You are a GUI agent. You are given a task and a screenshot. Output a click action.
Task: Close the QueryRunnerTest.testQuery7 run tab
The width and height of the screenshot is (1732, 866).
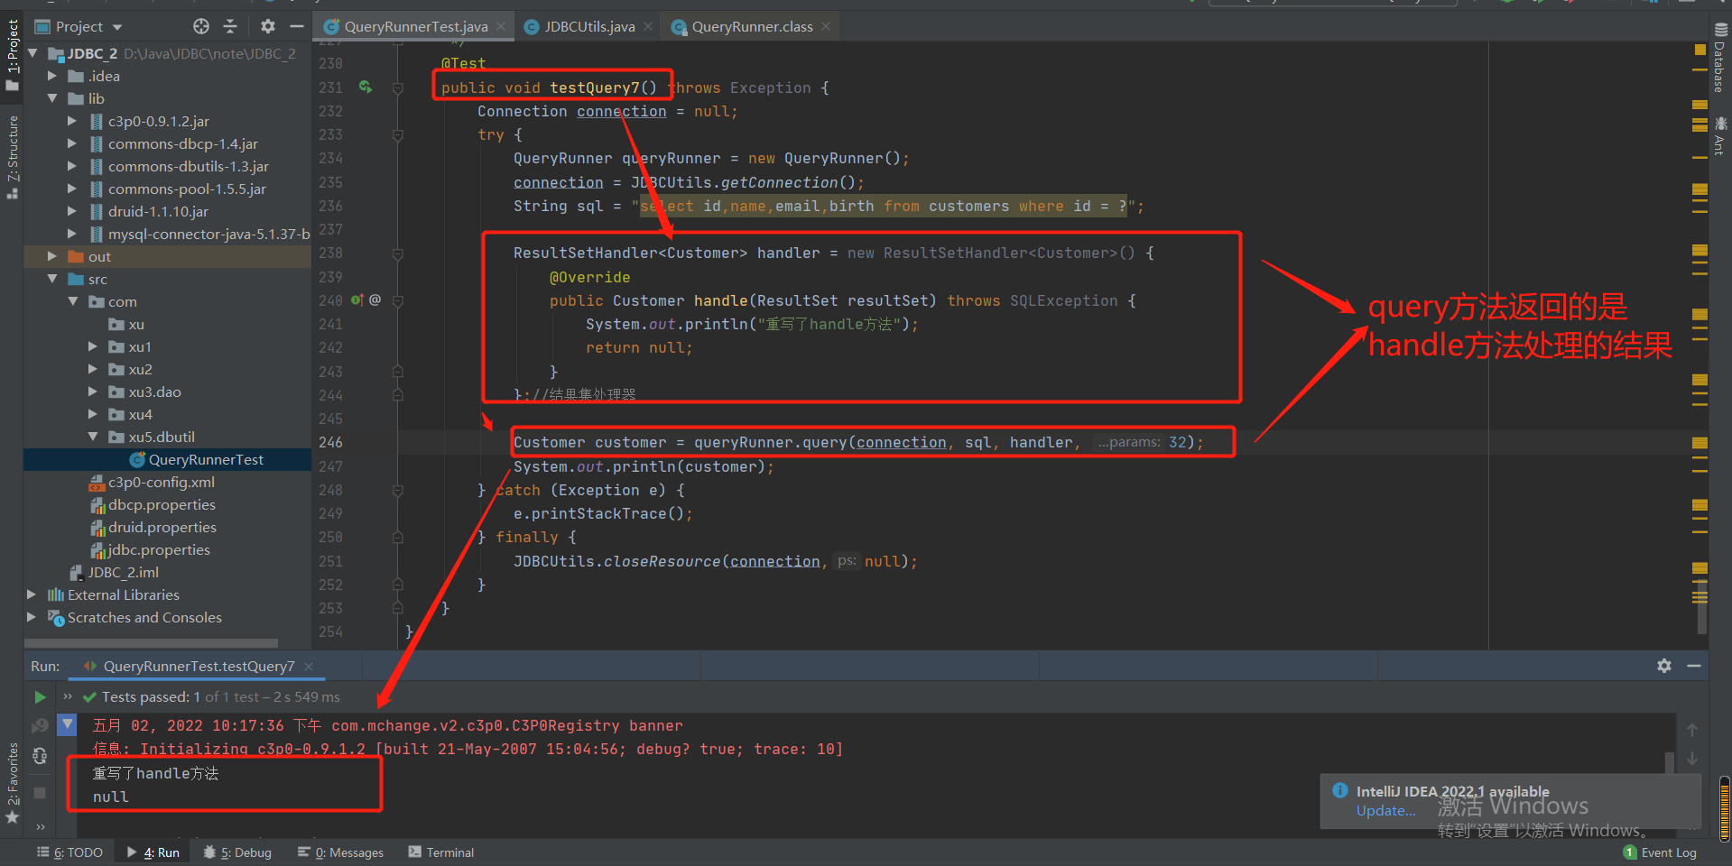coord(309,666)
